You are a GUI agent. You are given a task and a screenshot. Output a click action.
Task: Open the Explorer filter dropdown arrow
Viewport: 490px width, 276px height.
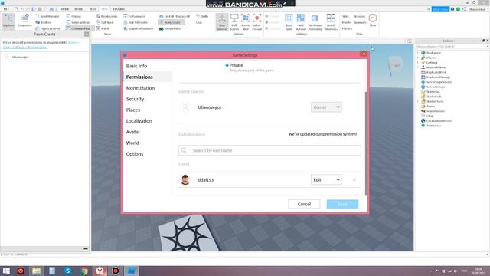[x=488, y=46]
